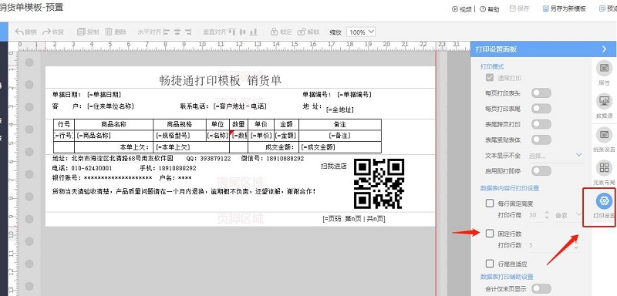The image size is (617, 296).
Task: Enable 表尾紧贴表体 switch
Action: tap(541, 140)
